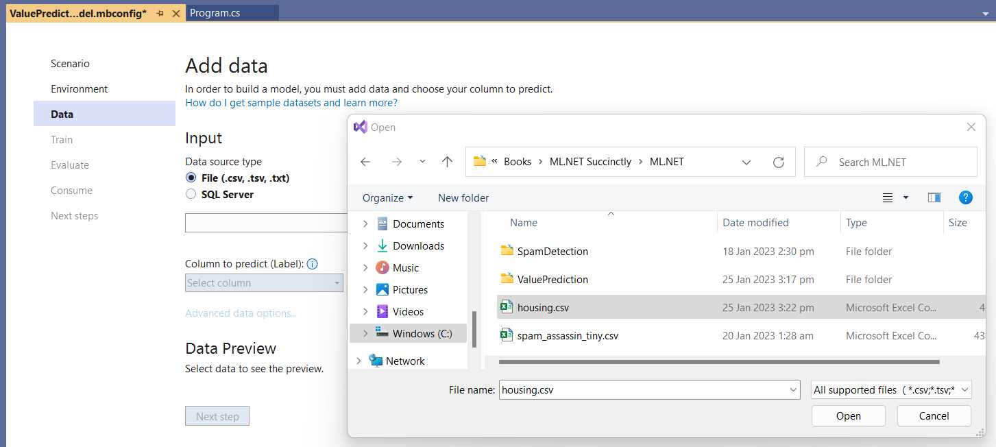996x447 pixels.
Task: Select the ValuePrediction folder
Action: coord(552,279)
